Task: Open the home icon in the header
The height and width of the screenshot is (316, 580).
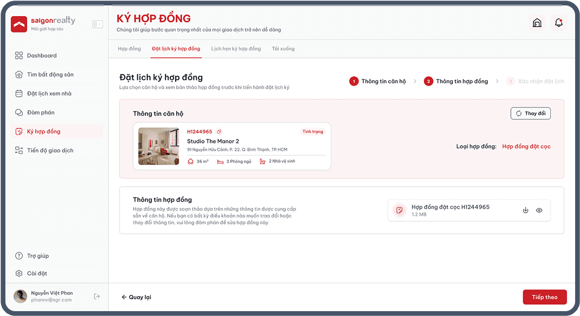Action: pyautogui.click(x=537, y=23)
